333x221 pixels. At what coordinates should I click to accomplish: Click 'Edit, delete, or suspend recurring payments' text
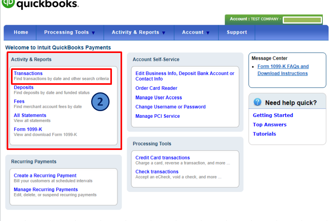coord(55,195)
